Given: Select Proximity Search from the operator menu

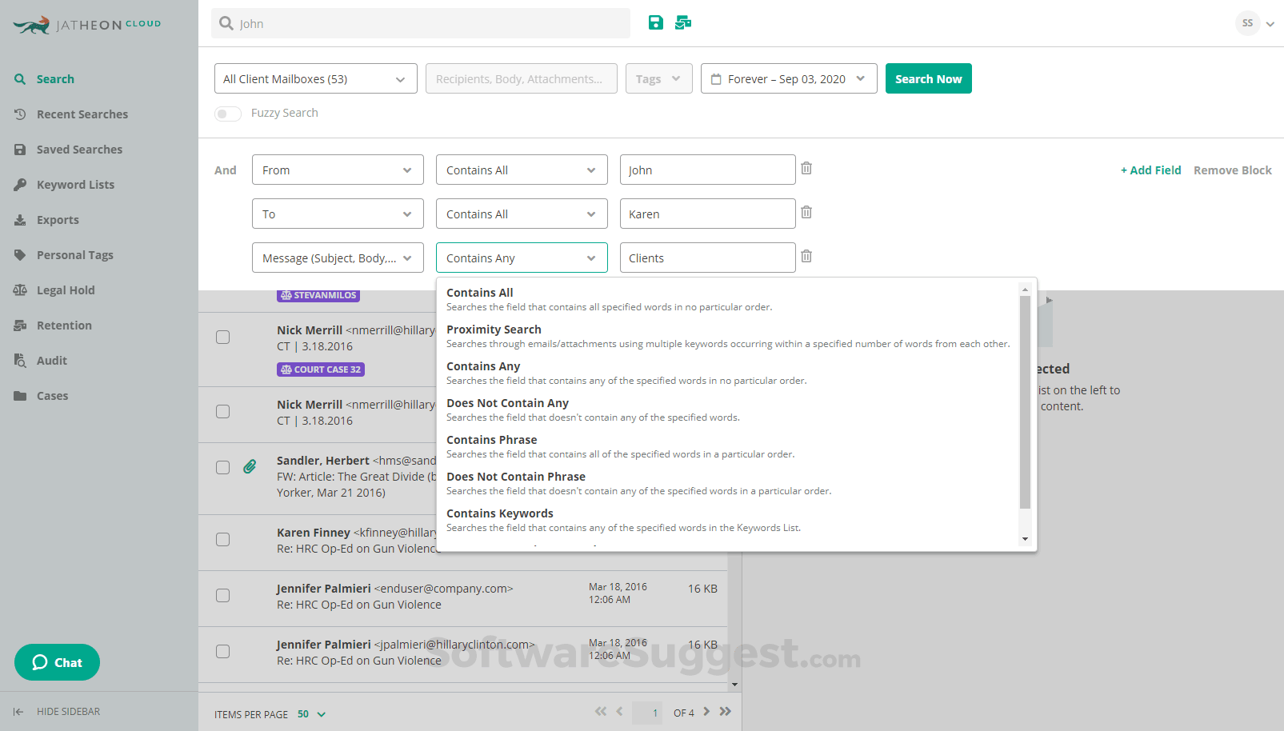Looking at the screenshot, I should tap(494, 329).
